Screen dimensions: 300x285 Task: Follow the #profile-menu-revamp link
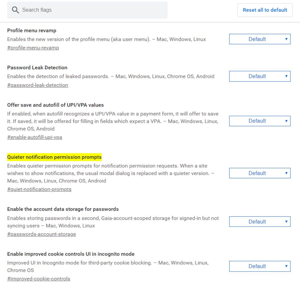click(x=33, y=48)
